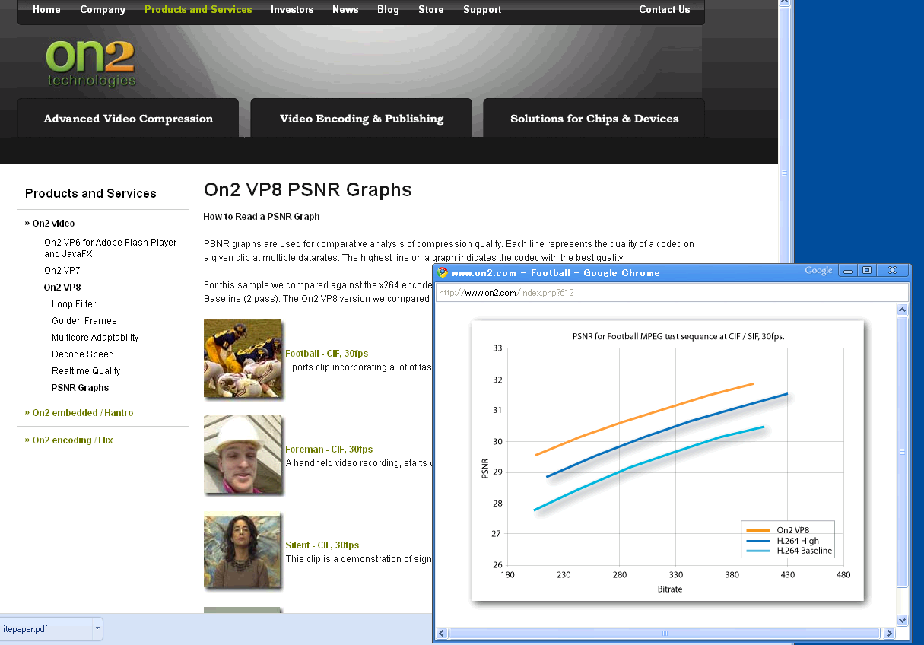Click the "On2 VP8" legend entry in the chart
Screen dimensions: 924x645
[x=776, y=529]
